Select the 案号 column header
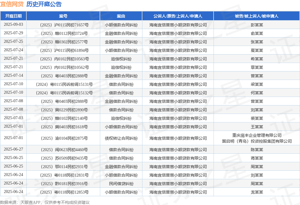 (63, 16)
